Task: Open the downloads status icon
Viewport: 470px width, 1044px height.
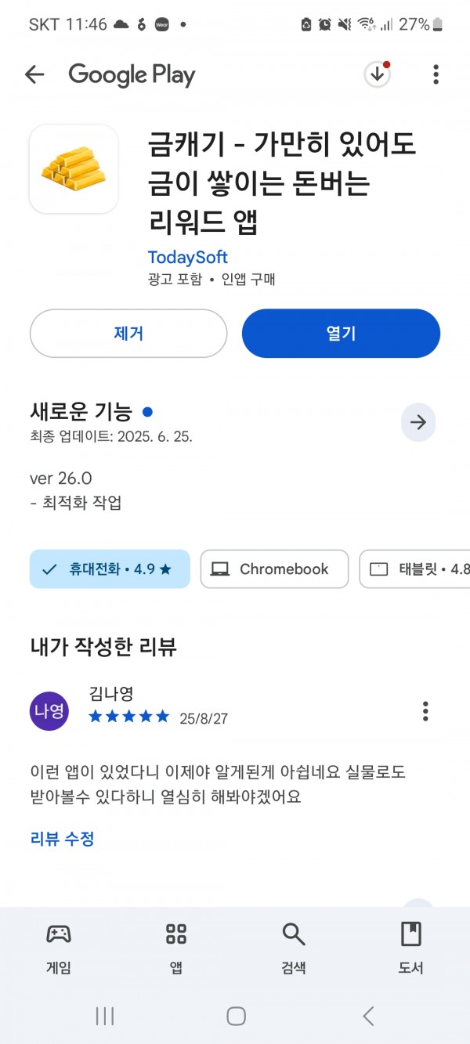Action: (x=378, y=74)
